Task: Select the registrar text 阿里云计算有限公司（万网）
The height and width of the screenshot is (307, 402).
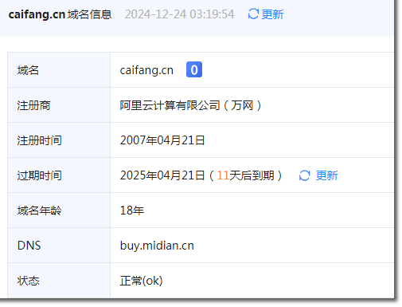Action: pyautogui.click(x=190, y=105)
